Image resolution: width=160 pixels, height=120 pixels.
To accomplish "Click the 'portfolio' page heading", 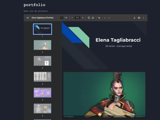I will [x=34, y=5].
